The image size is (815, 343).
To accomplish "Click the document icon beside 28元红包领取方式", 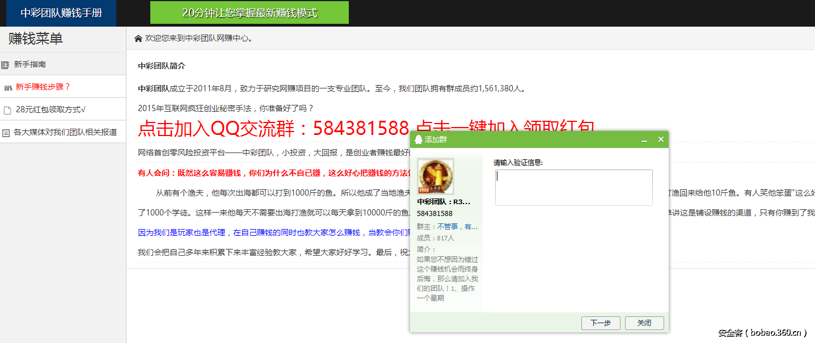I will click(9, 108).
